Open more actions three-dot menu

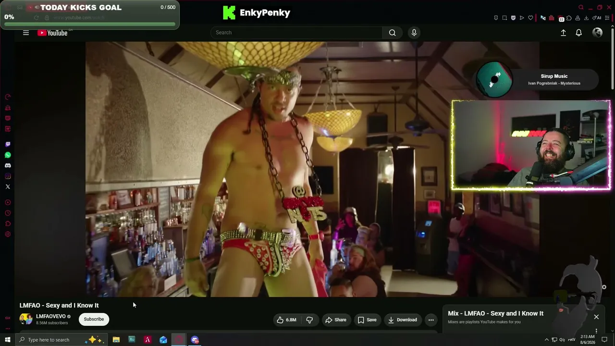point(431,320)
